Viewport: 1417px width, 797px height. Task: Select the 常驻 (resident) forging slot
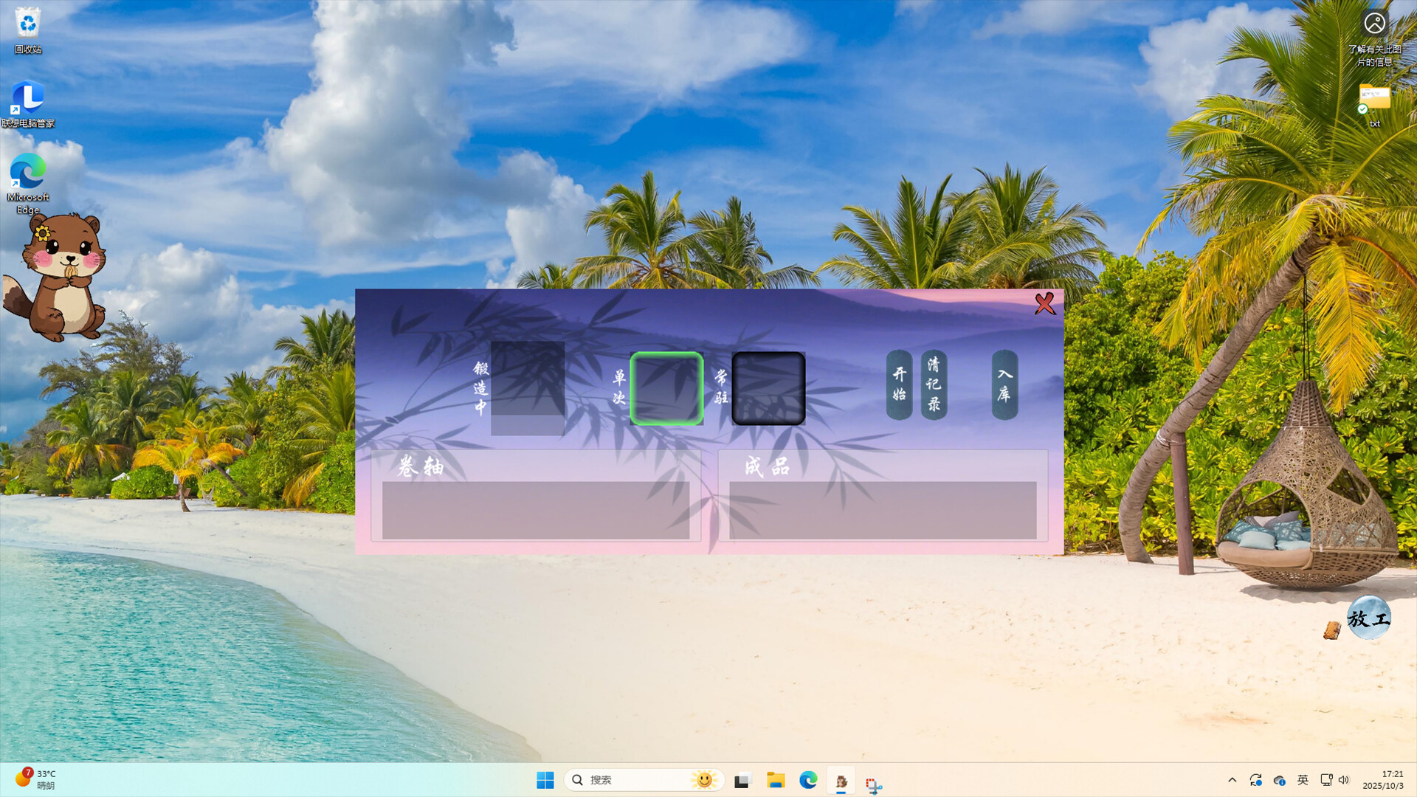[768, 390]
